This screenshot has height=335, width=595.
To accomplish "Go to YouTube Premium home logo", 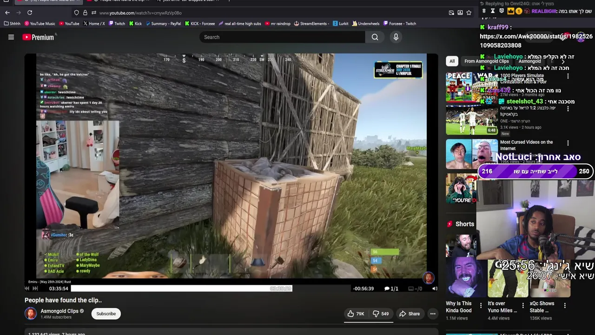I will point(38,37).
